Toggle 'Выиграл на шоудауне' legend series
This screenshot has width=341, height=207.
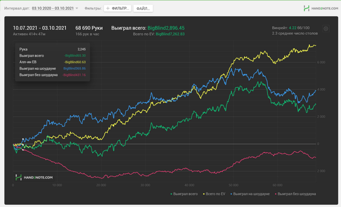click(x=250, y=194)
